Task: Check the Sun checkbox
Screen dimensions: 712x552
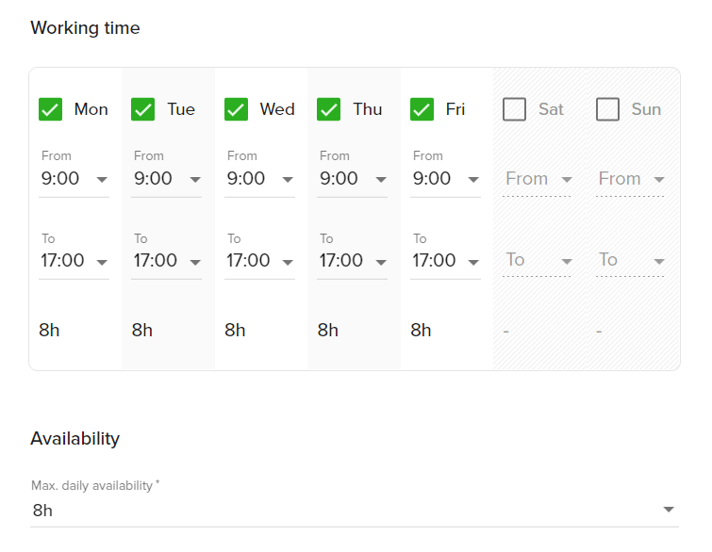Action: point(607,109)
